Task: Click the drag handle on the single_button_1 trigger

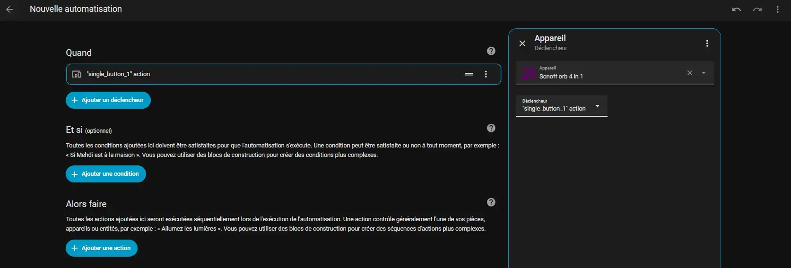Action: tap(469, 74)
